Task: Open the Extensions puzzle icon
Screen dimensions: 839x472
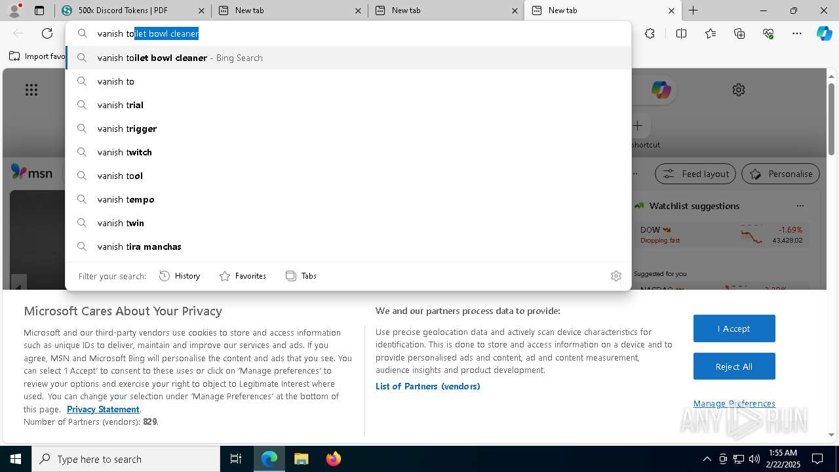Action: click(650, 33)
